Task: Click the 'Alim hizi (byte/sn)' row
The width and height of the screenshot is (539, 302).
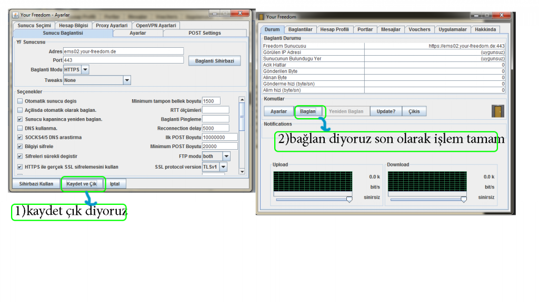Action: tap(384, 90)
